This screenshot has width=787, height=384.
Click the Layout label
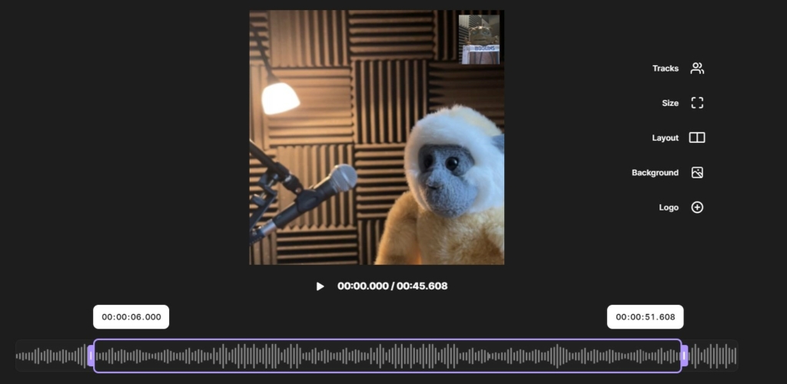pos(665,138)
